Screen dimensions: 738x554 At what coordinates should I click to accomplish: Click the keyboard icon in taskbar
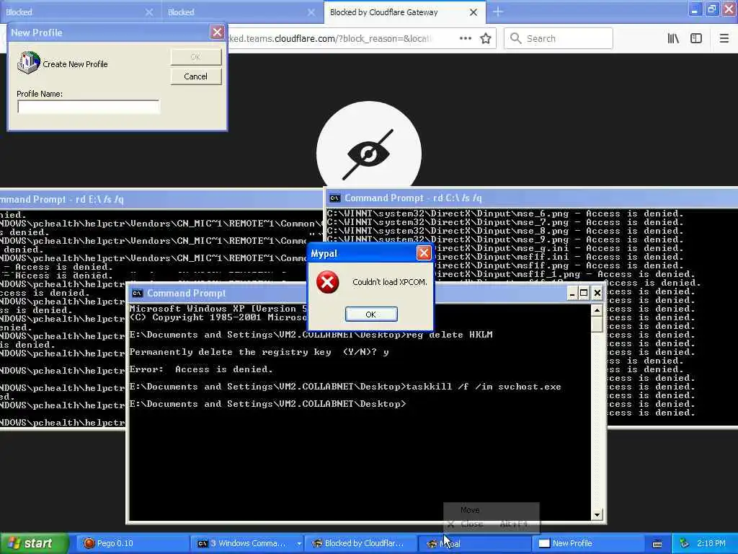coord(657,544)
